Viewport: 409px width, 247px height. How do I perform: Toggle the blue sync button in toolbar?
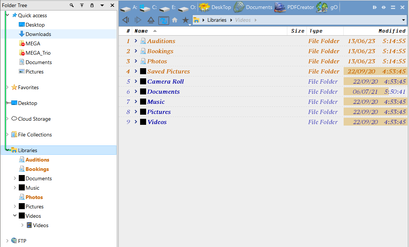click(x=163, y=20)
